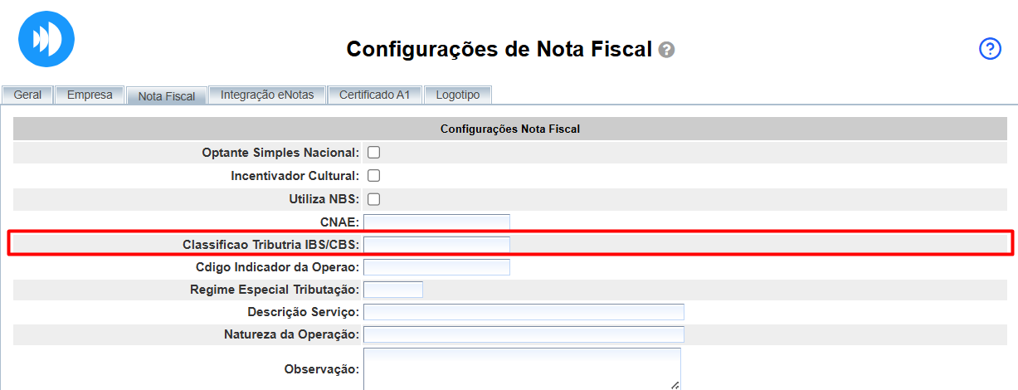Click the gray help icon beside the title

tap(666, 50)
